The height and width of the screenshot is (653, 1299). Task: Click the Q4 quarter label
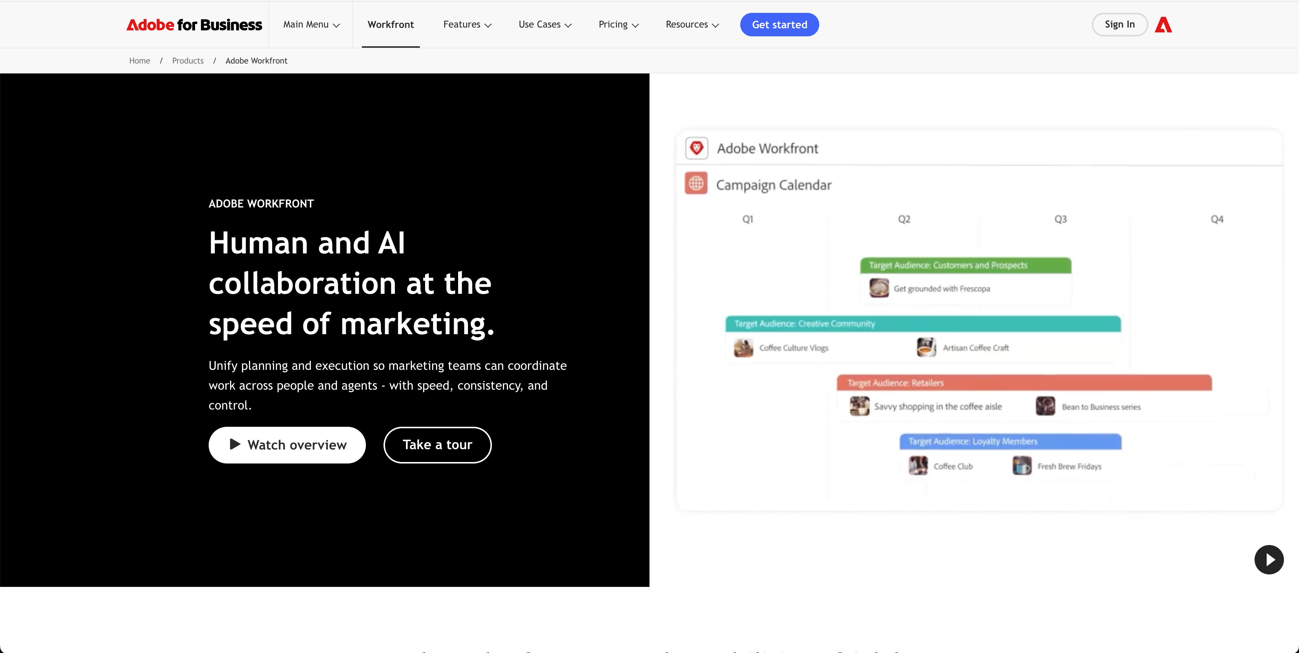tap(1217, 219)
